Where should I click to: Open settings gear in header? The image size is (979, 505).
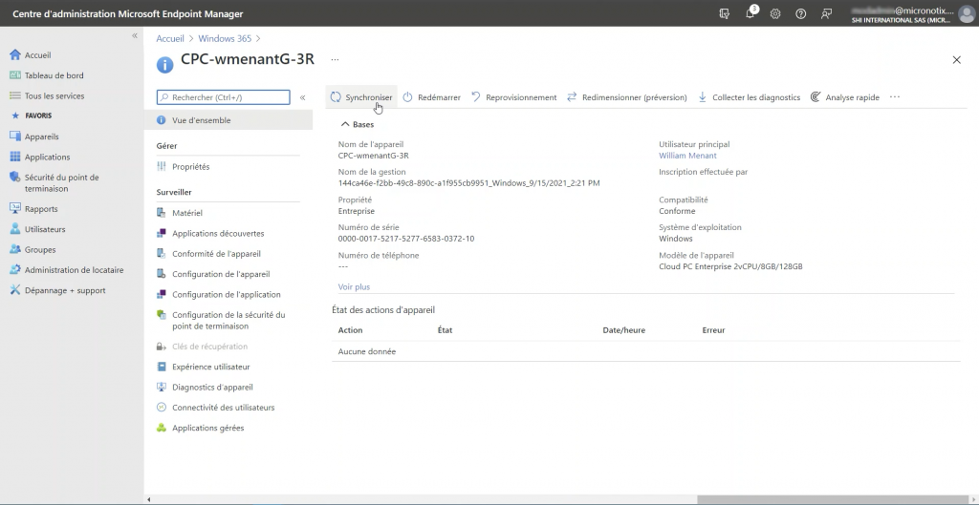[775, 13]
